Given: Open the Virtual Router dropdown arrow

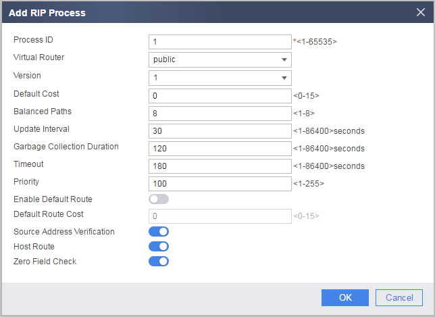Looking at the screenshot, I should (x=284, y=59).
